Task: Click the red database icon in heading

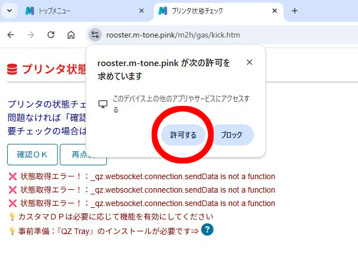Action: 12,69
